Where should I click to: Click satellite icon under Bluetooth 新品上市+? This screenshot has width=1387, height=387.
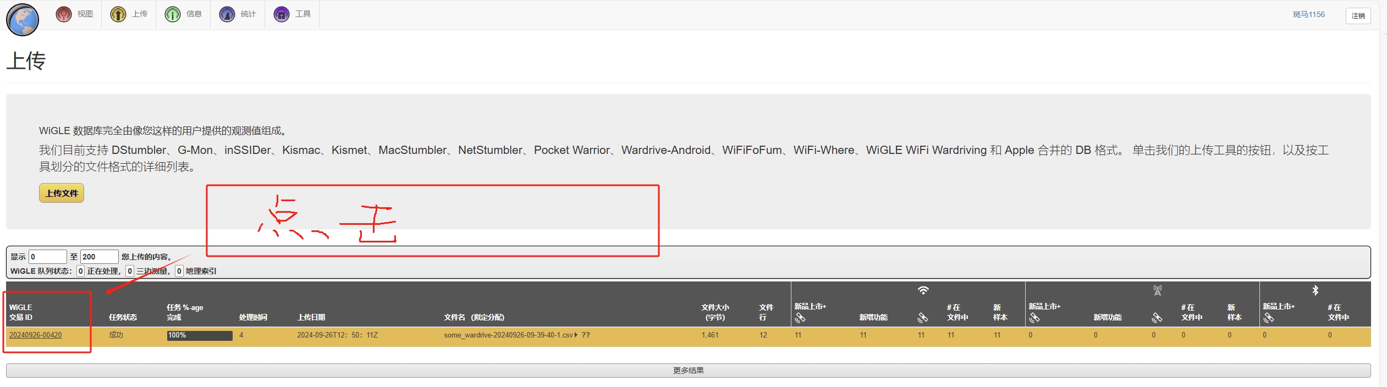pyautogui.click(x=1269, y=318)
